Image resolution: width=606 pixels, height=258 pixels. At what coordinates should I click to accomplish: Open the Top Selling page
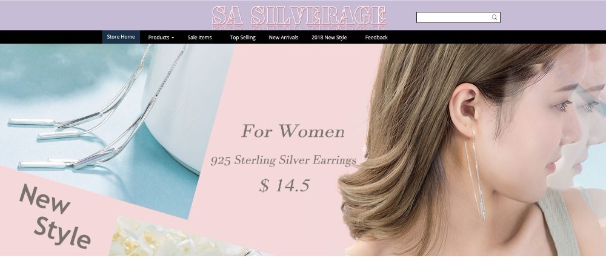click(x=243, y=38)
